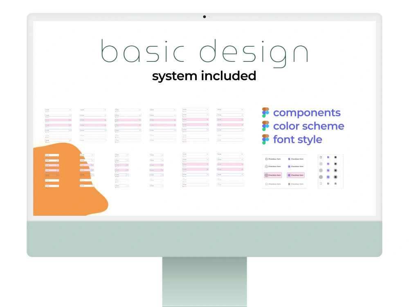Click the "basic design" headline
This screenshot has width=409, height=307.
click(205, 53)
